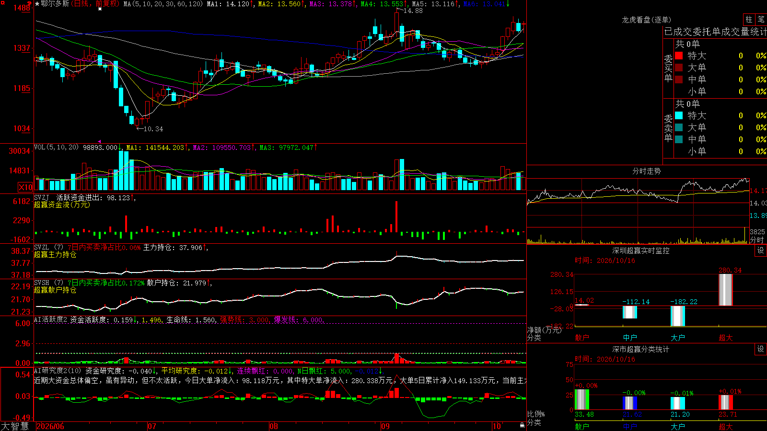
Task: Click the VOL(5,10,20) indicator label
Action: pos(56,147)
